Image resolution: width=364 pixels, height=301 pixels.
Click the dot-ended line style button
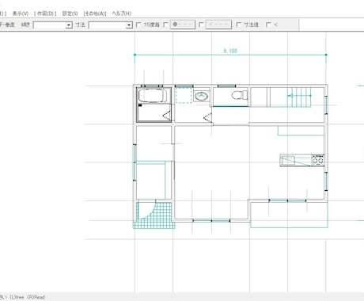[x=183, y=25]
